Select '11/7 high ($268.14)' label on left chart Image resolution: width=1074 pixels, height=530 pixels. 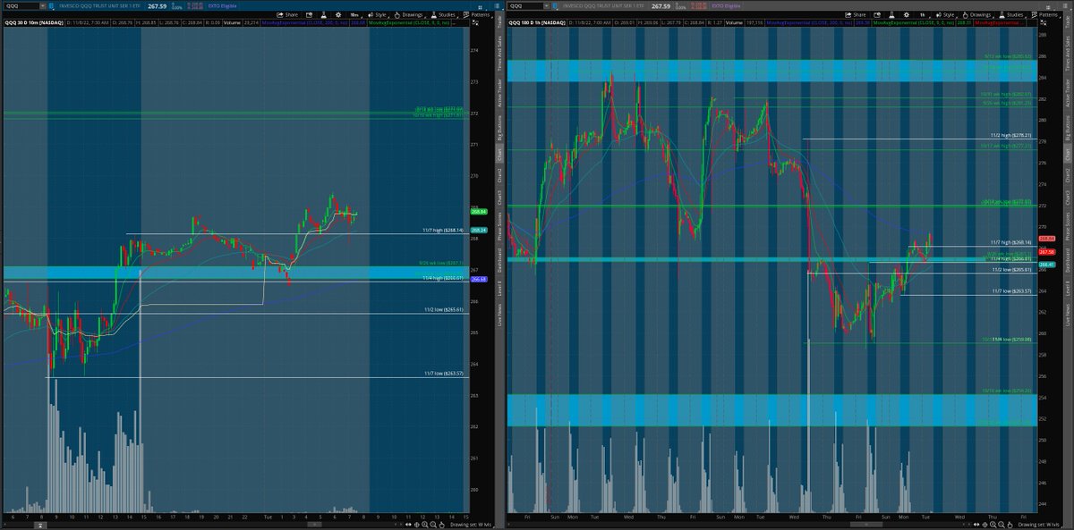443,231
